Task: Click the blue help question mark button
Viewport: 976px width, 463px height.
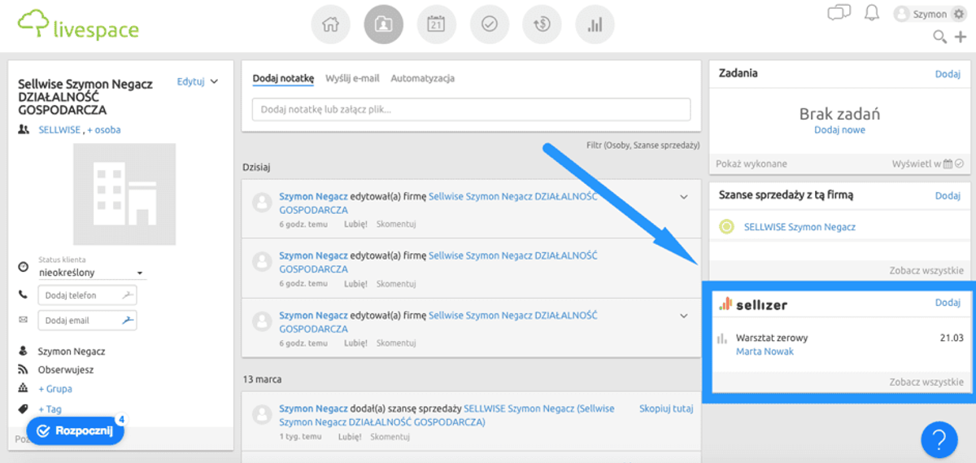Action: tap(939, 440)
